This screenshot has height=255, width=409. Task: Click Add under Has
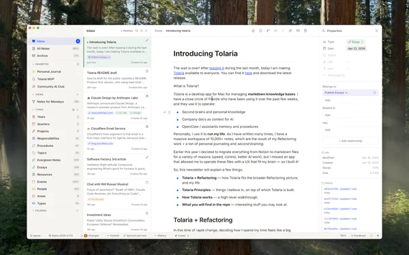click(328, 130)
